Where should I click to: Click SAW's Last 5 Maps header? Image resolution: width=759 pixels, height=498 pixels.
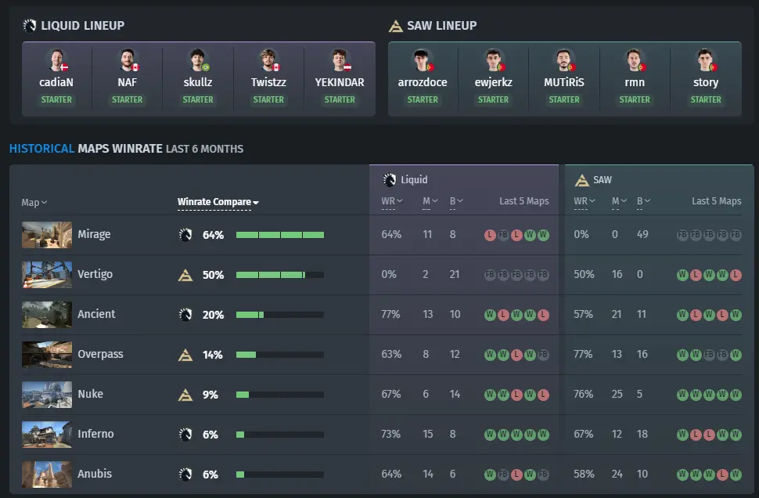tap(717, 201)
